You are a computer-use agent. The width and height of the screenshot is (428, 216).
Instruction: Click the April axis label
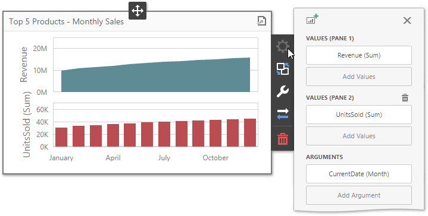(x=113, y=158)
